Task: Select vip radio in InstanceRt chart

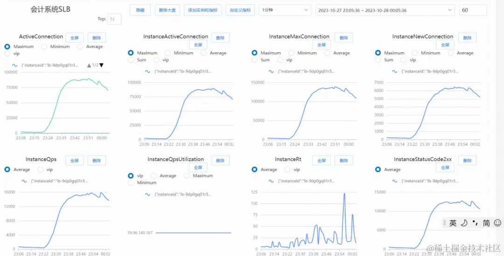Action: point(287,169)
